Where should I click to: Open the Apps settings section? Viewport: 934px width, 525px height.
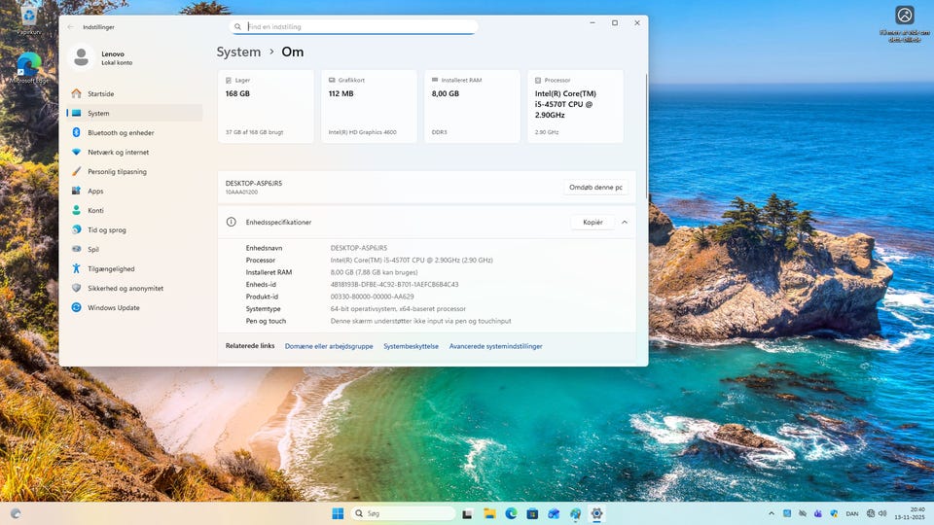[x=95, y=192]
